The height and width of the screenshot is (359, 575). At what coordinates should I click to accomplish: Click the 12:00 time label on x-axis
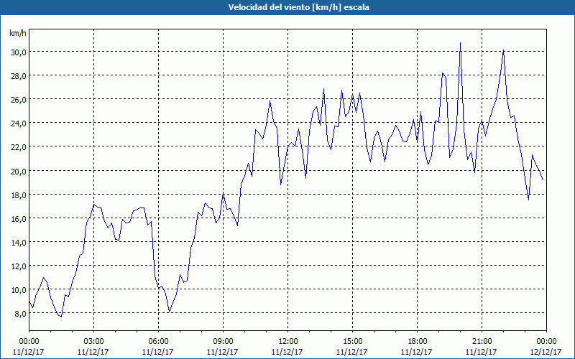tap(288, 342)
